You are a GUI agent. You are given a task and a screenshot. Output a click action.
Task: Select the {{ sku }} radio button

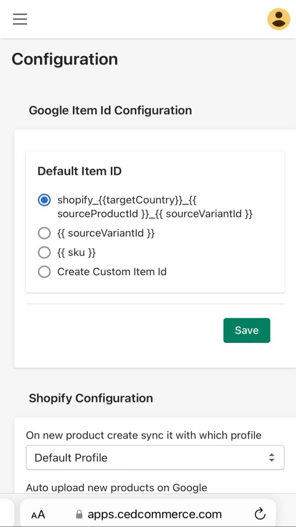[x=44, y=253]
